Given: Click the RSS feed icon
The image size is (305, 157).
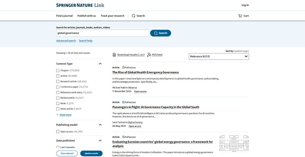Looking at the screenshot, I should pyautogui.click(x=149, y=55).
